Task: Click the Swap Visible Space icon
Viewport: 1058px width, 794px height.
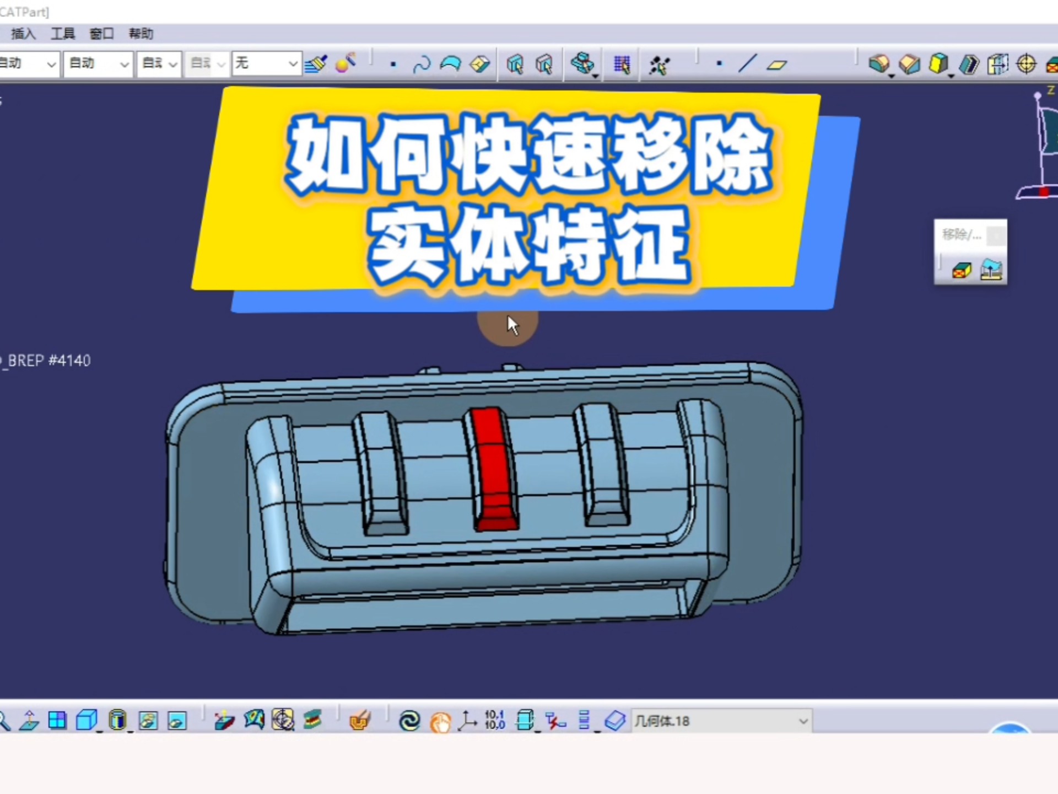Action: (x=177, y=721)
